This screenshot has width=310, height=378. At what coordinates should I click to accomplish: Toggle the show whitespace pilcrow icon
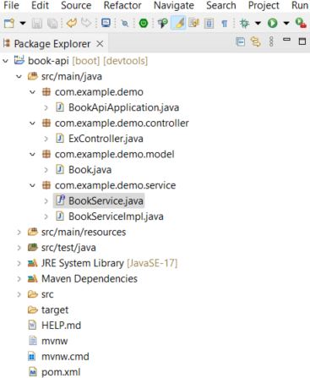click(x=225, y=23)
